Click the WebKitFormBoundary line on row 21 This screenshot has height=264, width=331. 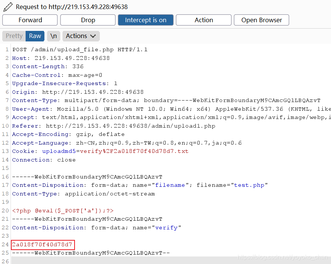click(x=87, y=219)
